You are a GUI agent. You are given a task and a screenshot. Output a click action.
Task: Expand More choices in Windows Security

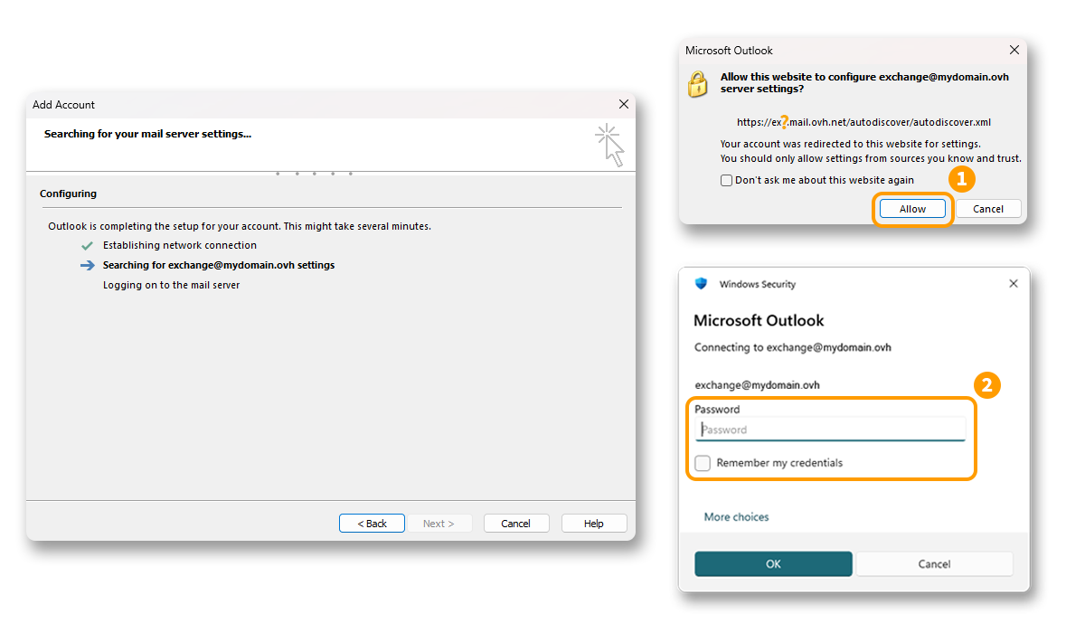(736, 517)
